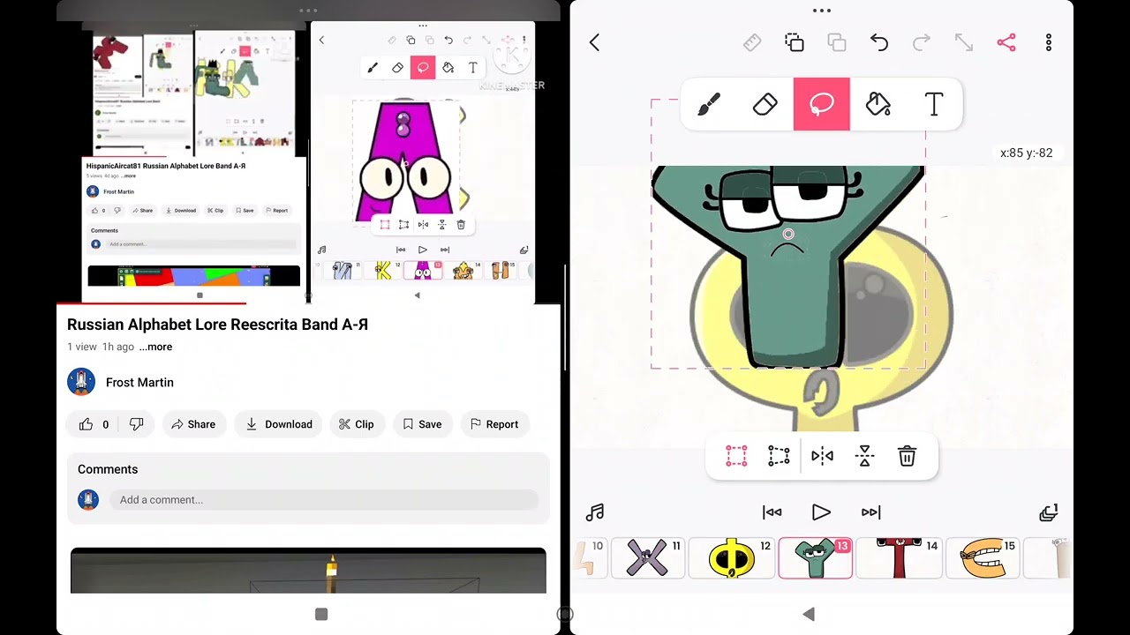The image size is (1130, 635).
Task: Click the Add a comment field
Action: 323,499
